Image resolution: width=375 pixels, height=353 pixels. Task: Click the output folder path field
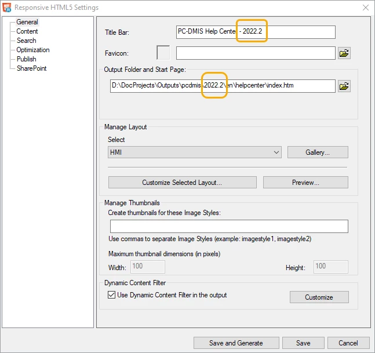(x=223, y=86)
